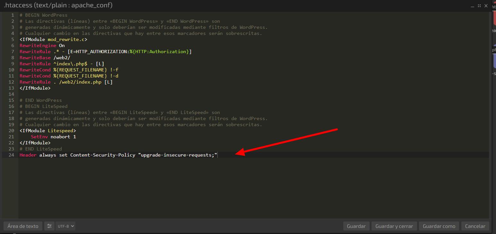The image size is (496, 234).
Task: Click the '# END LiteSpeed' comment line
Action: tap(41, 149)
